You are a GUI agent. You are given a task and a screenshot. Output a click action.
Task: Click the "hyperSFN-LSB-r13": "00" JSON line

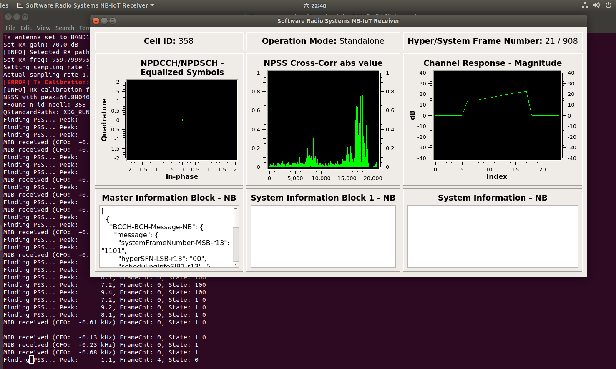(x=162, y=259)
